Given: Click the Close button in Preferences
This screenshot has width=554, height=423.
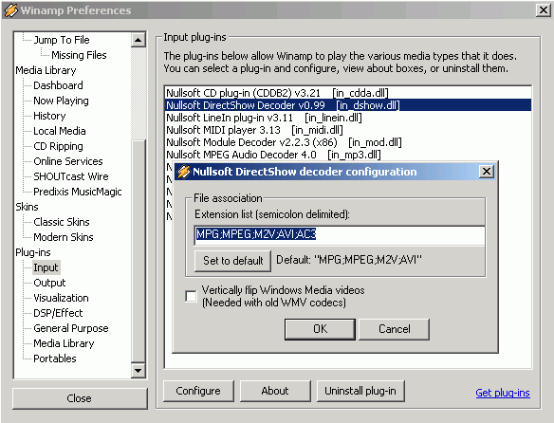Looking at the screenshot, I should pyautogui.click(x=80, y=398).
